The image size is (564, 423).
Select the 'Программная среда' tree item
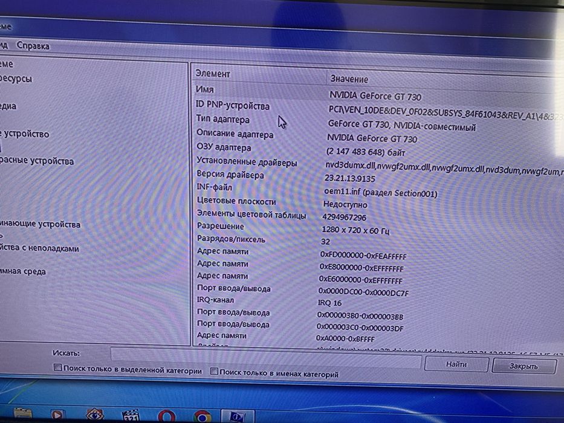click(x=23, y=271)
